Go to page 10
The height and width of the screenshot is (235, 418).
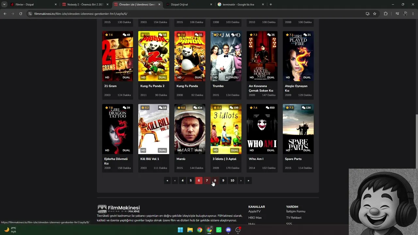point(232,180)
